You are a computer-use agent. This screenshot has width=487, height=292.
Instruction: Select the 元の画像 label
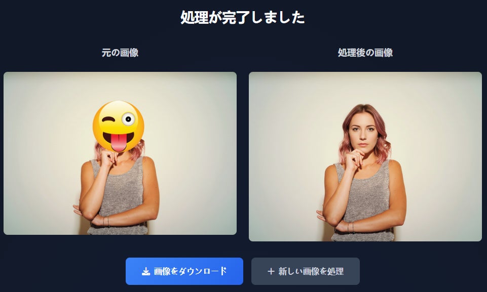[120, 53]
